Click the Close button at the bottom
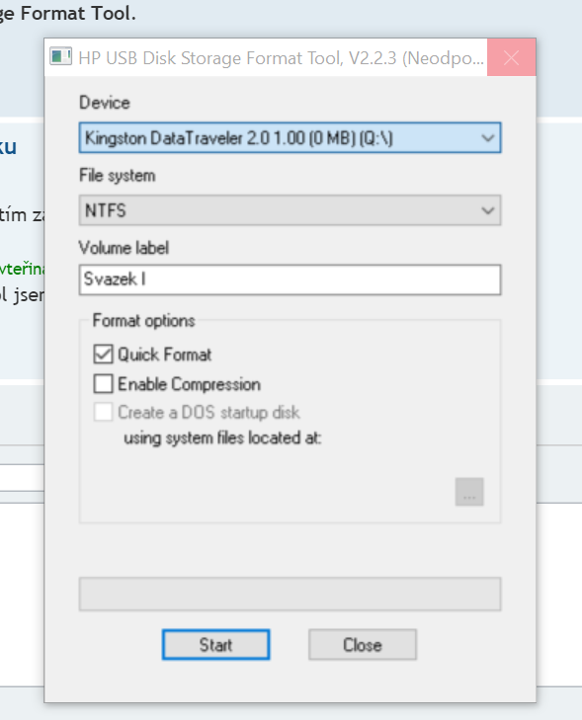582x720 pixels. (x=363, y=645)
